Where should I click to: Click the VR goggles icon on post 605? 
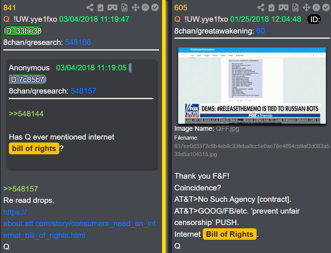(x=283, y=8)
